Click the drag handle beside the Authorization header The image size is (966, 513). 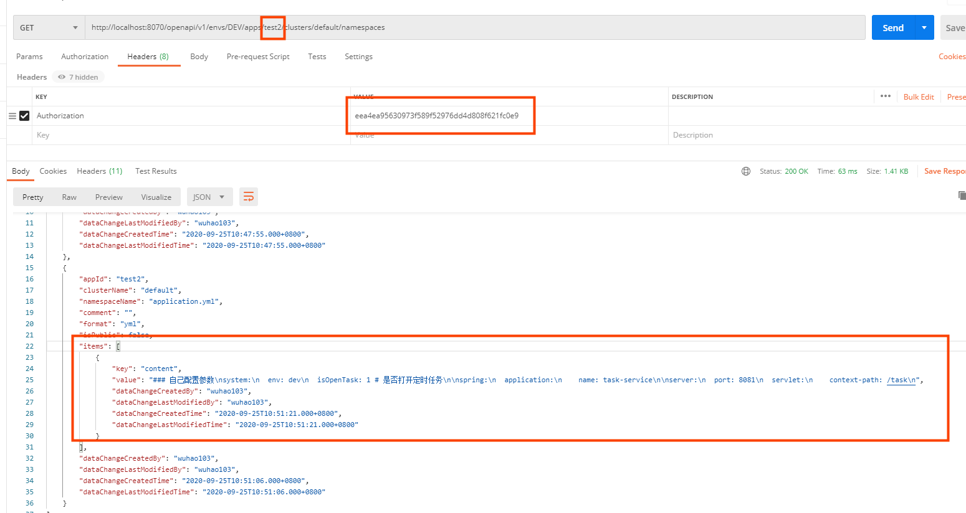[x=11, y=116]
